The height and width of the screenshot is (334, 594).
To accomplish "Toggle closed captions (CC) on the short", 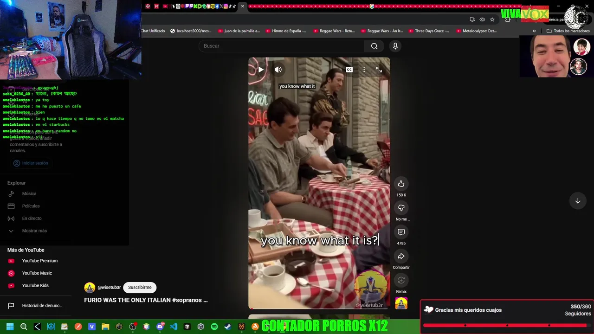I will [349, 70].
